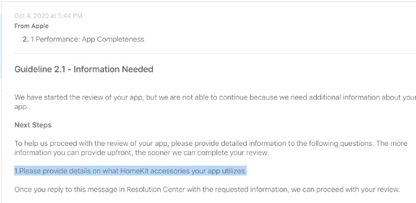The height and width of the screenshot is (203, 416).
Task: Click 'Information Needed' in the guideline title
Action: [x=113, y=70]
